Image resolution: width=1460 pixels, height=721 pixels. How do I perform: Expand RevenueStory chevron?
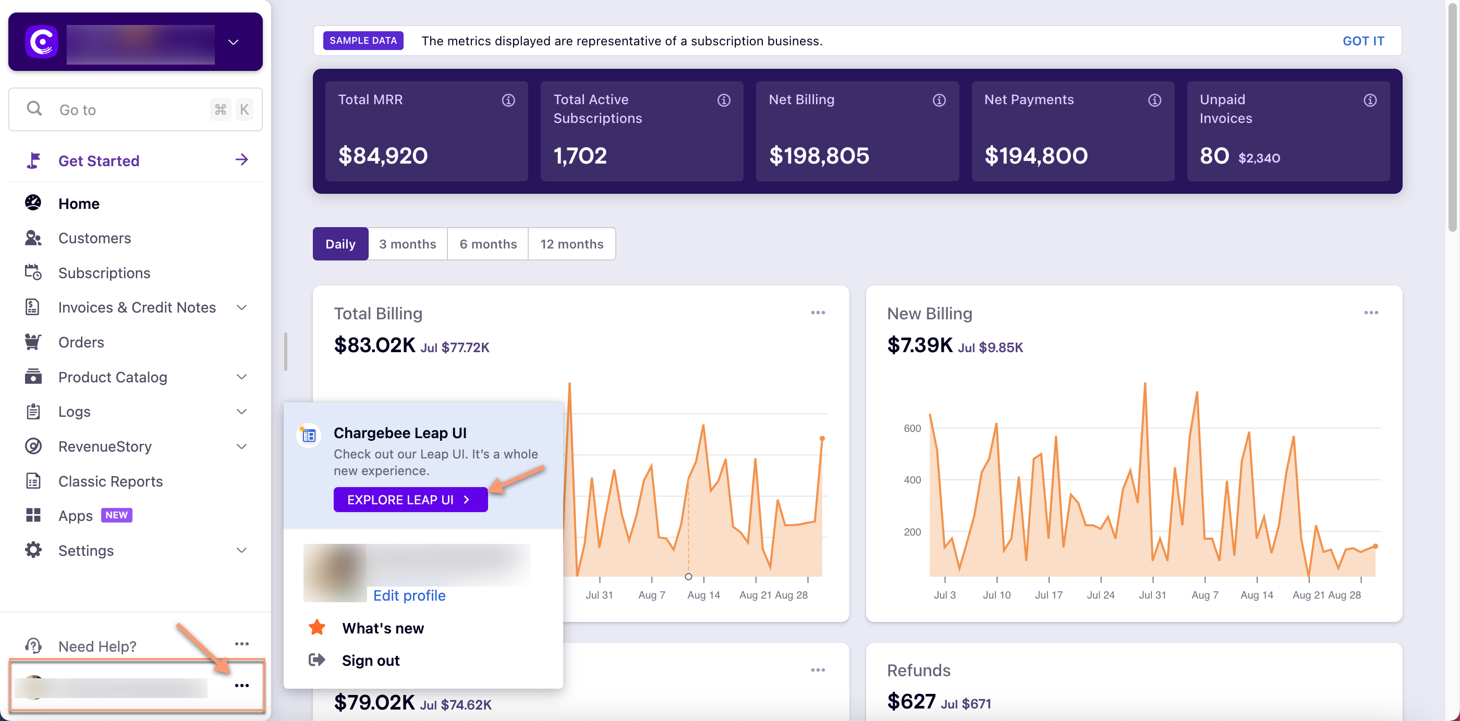pos(242,446)
